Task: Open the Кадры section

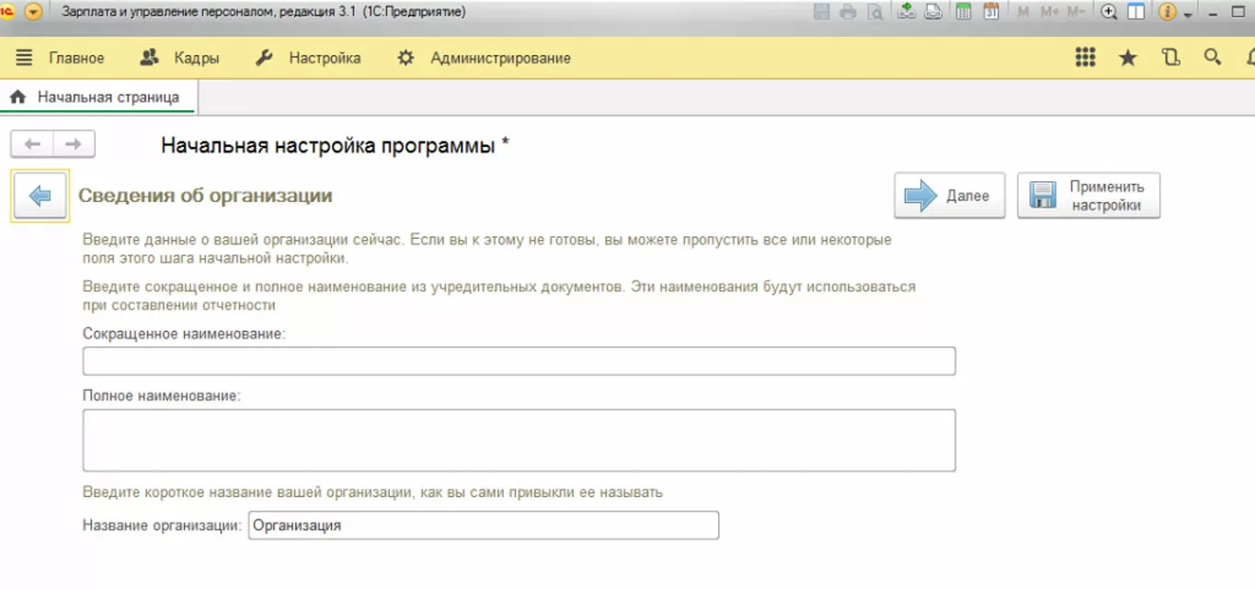Action: click(x=180, y=58)
